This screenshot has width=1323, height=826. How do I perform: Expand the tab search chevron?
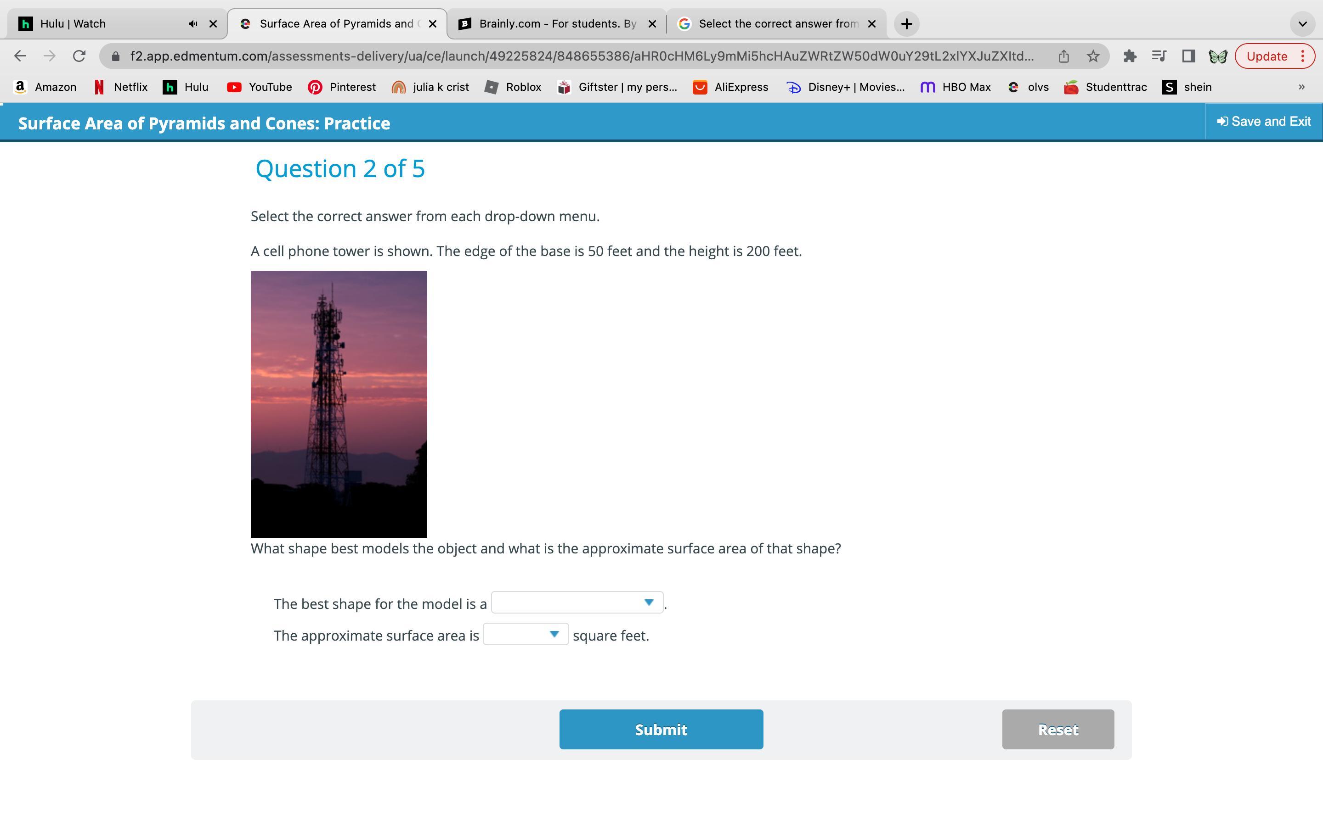coord(1302,24)
